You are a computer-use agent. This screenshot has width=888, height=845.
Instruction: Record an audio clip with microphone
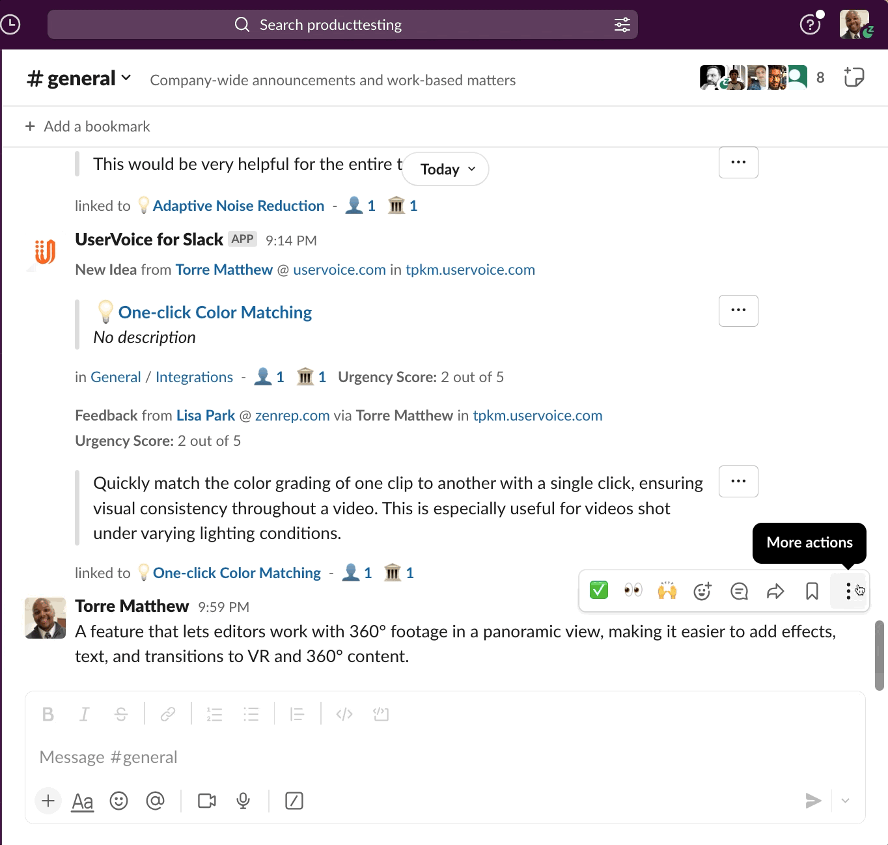pos(243,801)
